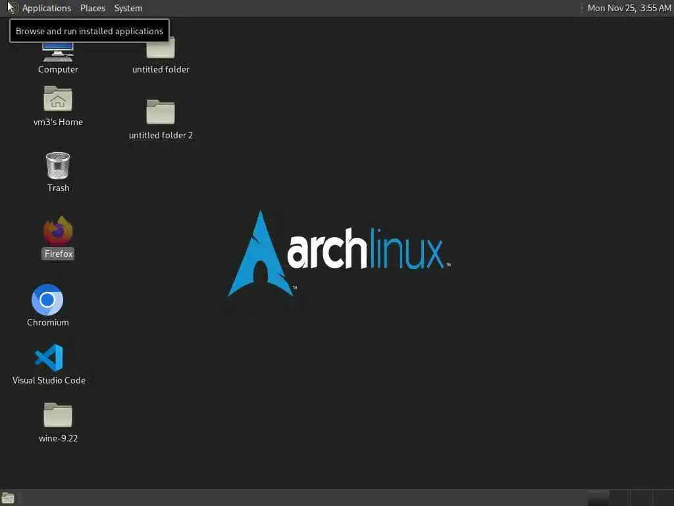Open the Applications menu

(x=47, y=8)
